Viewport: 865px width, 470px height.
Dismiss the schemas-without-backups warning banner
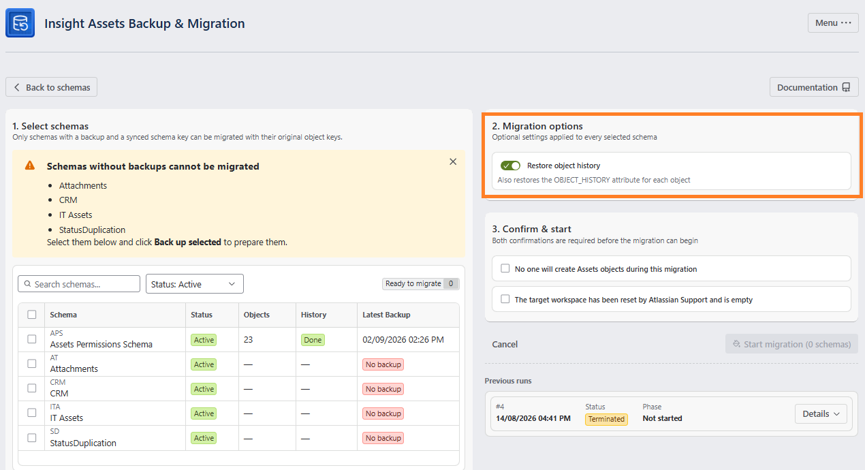[x=453, y=162]
